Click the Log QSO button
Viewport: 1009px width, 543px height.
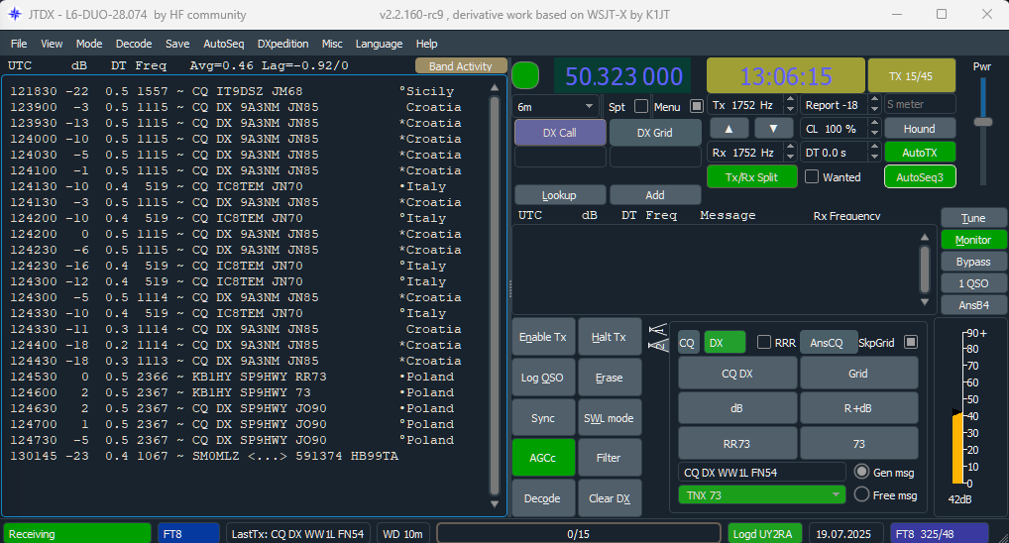pyautogui.click(x=543, y=377)
